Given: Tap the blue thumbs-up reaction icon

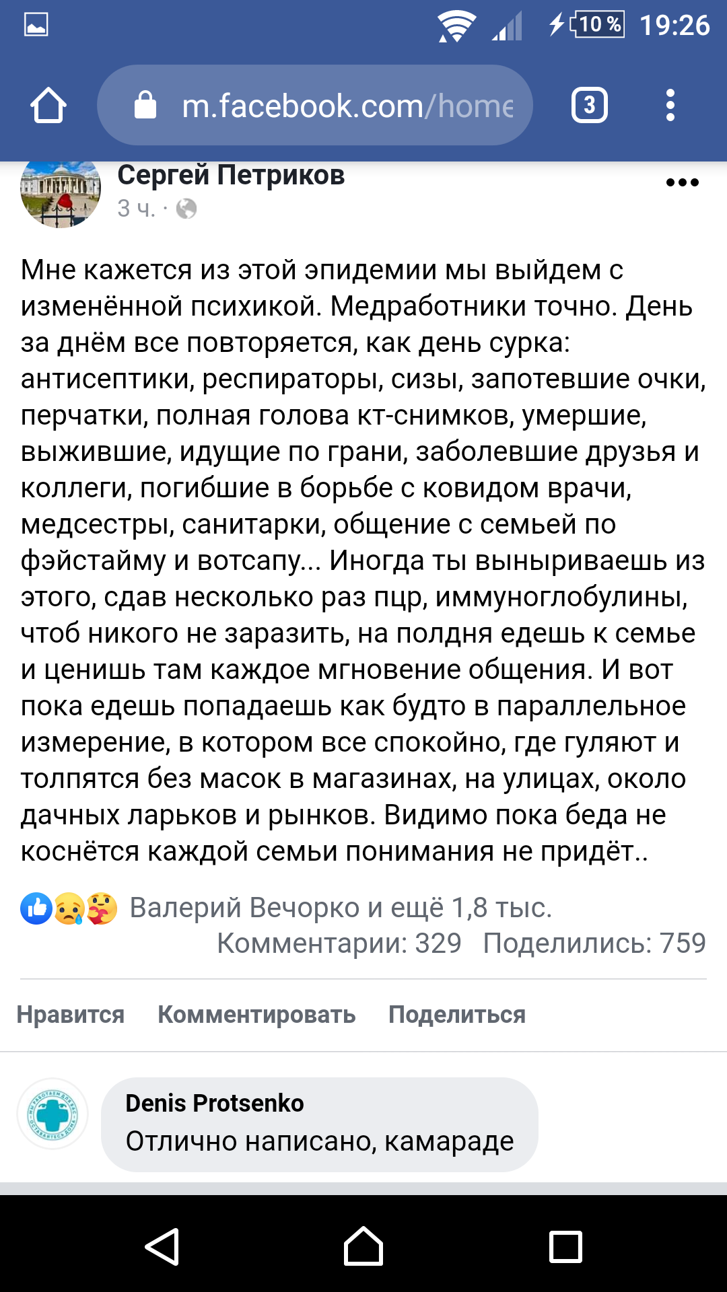Looking at the screenshot, I should coord(36,908).
